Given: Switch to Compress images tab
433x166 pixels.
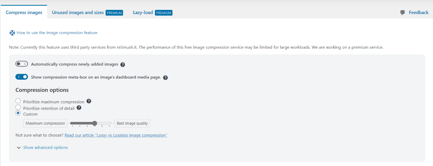Looking at the screenshot, I should pos(24,13).
